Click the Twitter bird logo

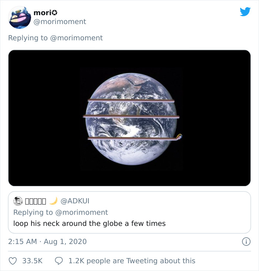245,12
